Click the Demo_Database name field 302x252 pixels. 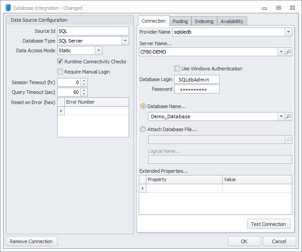(213, 116)
